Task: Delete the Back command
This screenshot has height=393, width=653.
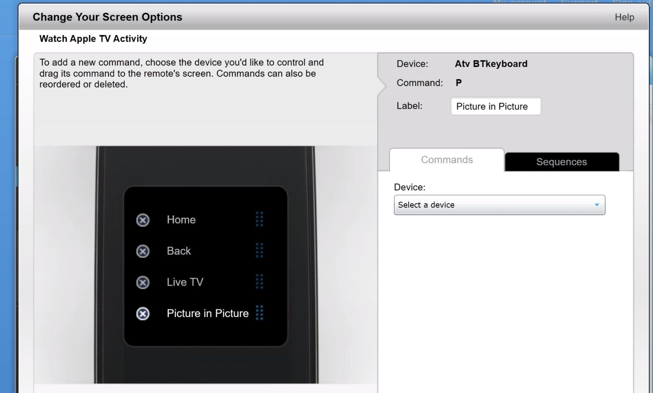Action: click(143, 251)
